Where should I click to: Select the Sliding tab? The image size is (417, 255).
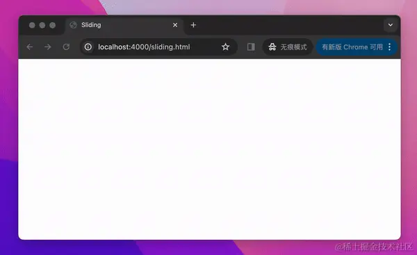[x=124, y=25]
